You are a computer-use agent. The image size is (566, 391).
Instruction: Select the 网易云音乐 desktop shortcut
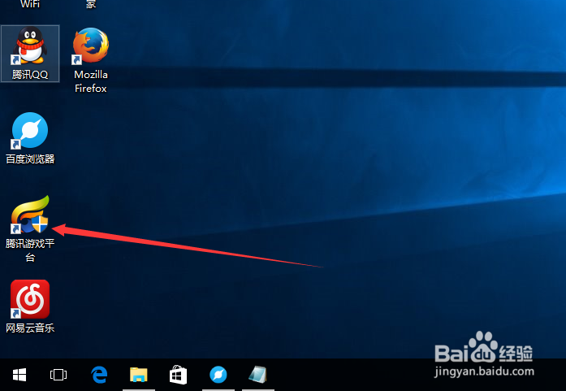tap(30, 299)
